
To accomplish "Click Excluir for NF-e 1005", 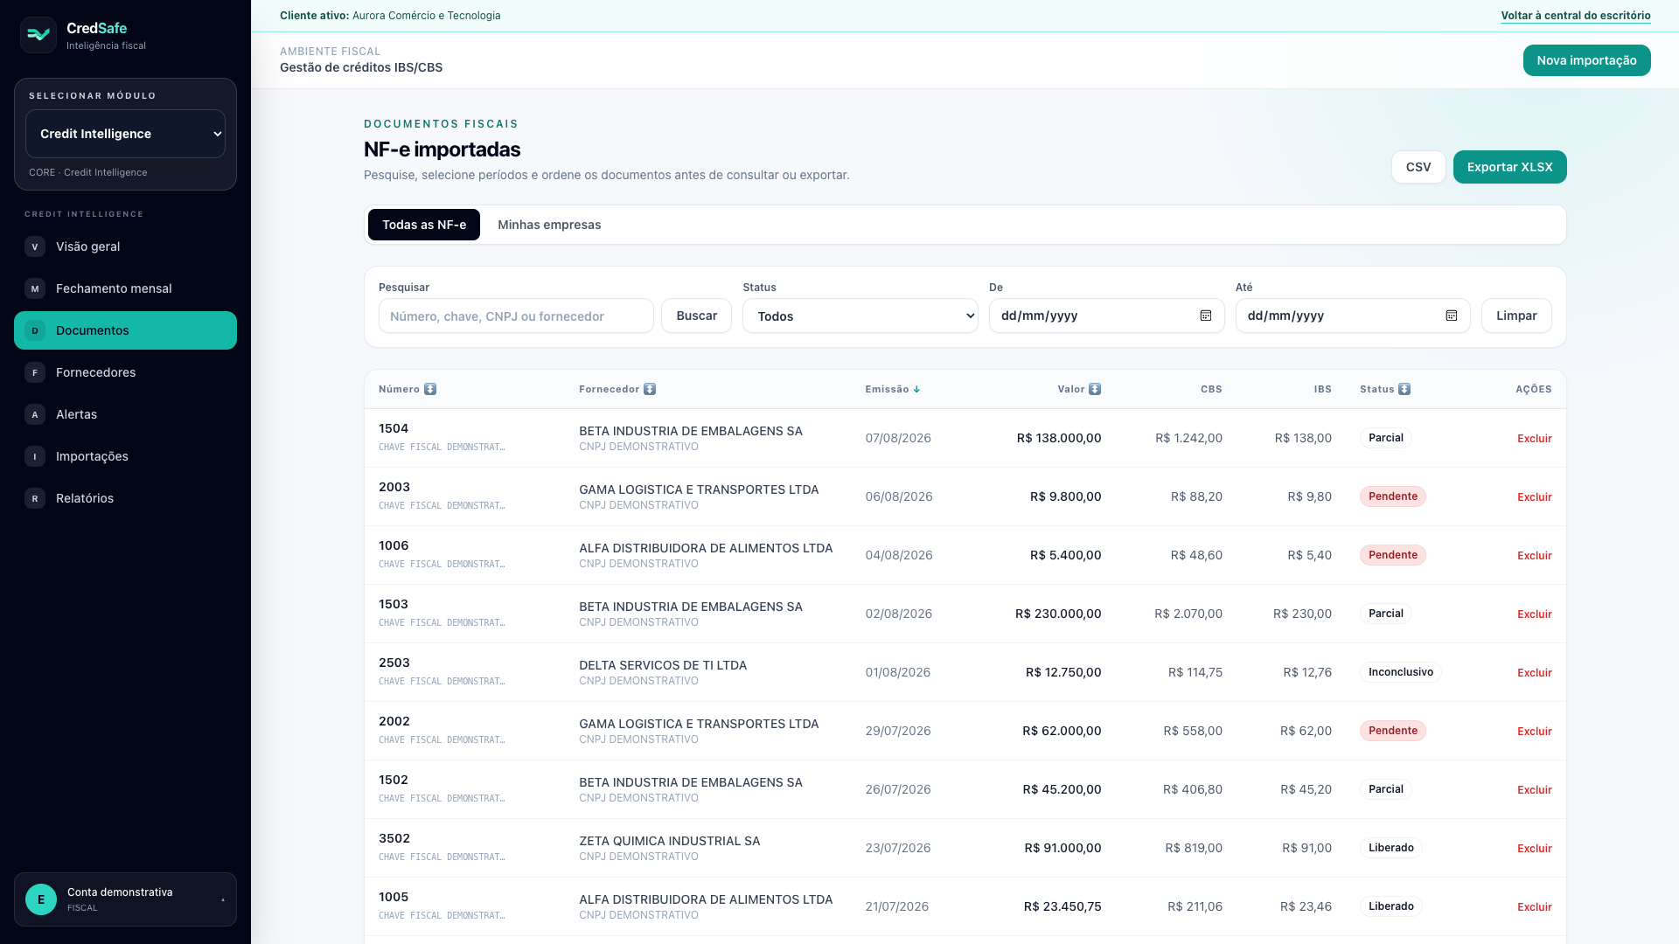I will click(x=1534, y=907).
